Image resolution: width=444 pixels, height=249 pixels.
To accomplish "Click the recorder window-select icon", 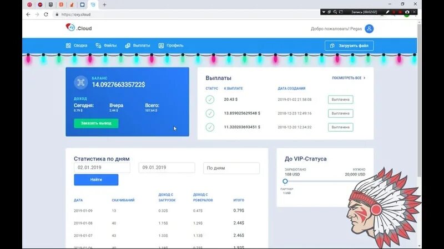I will coord(329,12).
